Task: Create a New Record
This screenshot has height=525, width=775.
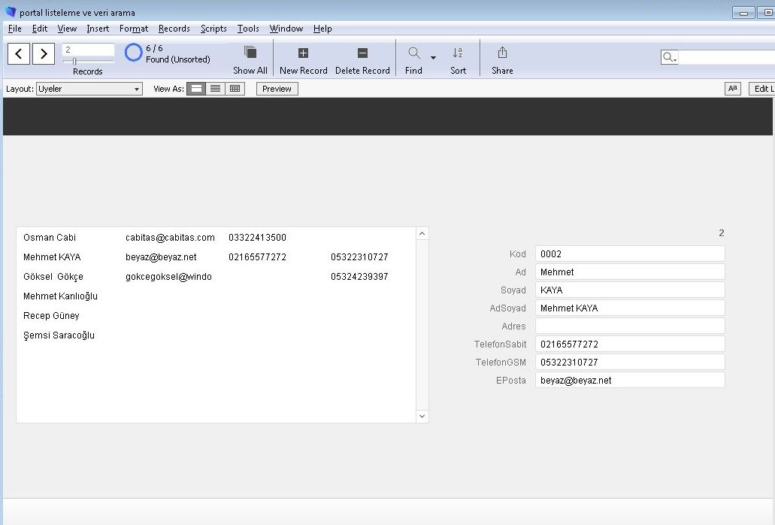Action: [303, 53]
